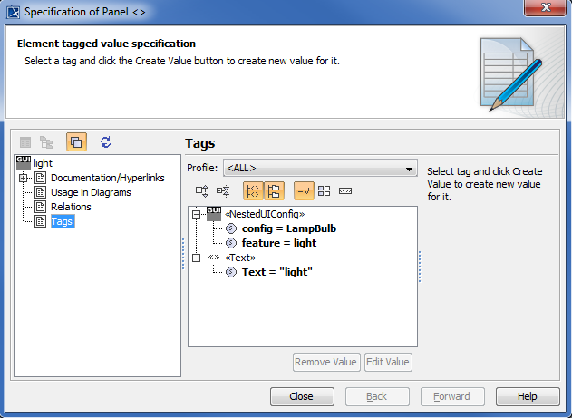Screen dimensions: 572x418
Task: Collapse the NestedUIConfig stereotype group
Action: (x=195, y=214)
